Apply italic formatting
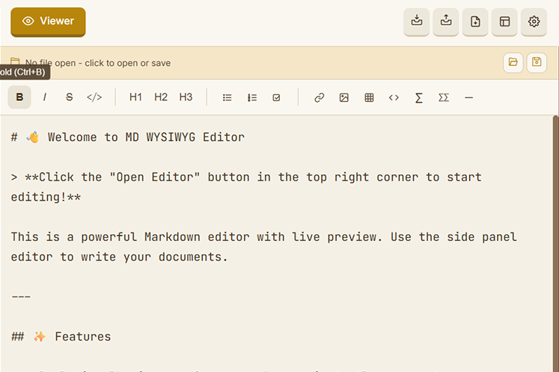The width and height of the screenshot is (559, 372). pos(45,97)
